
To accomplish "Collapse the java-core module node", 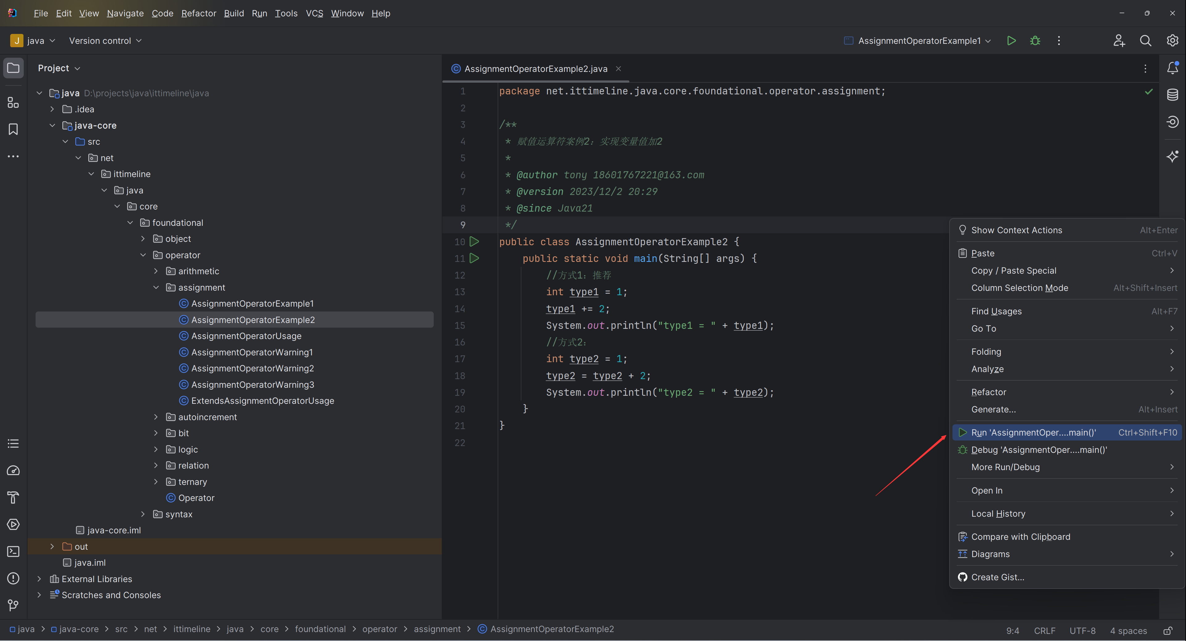I will pos(52,125).
